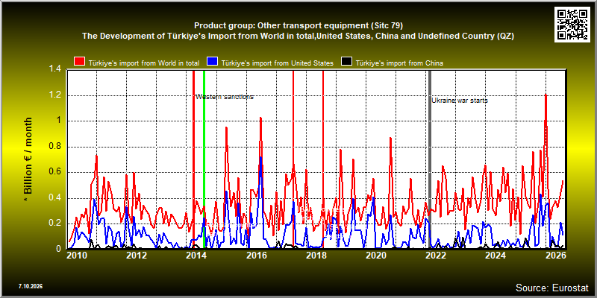Click the y-axis value 0.8
The width and height of the screenshot is (597, 298).
tap(55, 147)
